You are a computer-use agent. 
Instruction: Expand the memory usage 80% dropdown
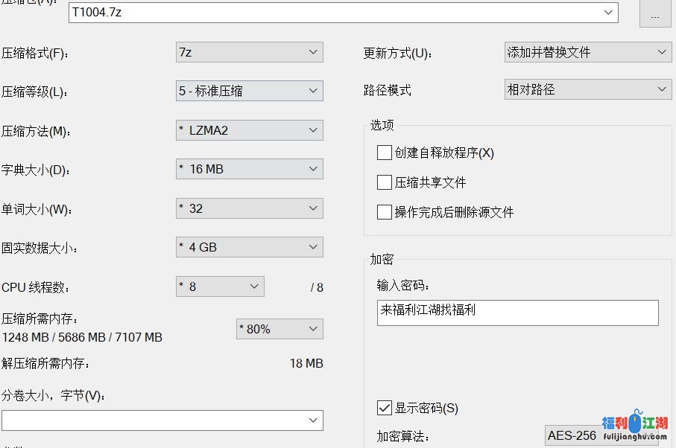(279, 329)
